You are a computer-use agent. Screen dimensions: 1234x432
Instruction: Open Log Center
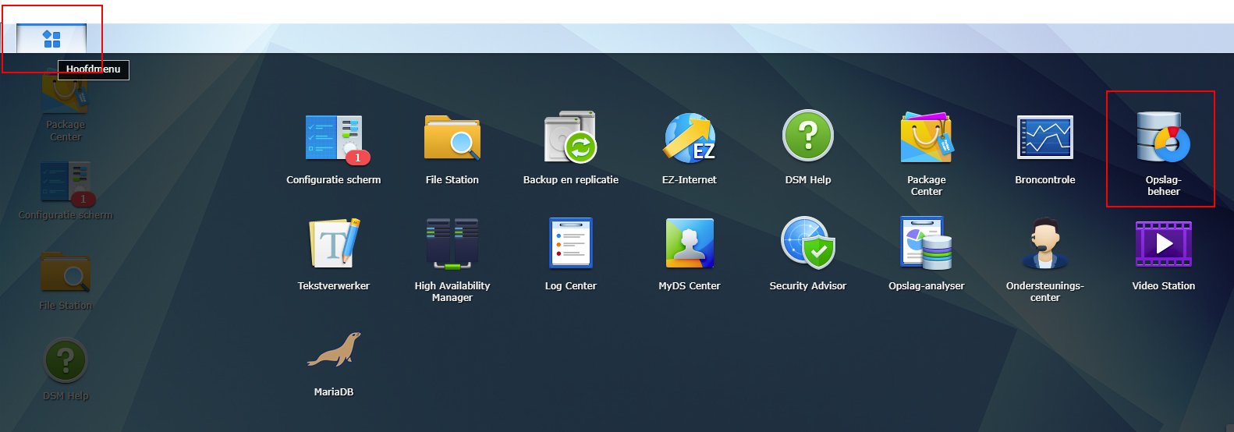(571, 255)
